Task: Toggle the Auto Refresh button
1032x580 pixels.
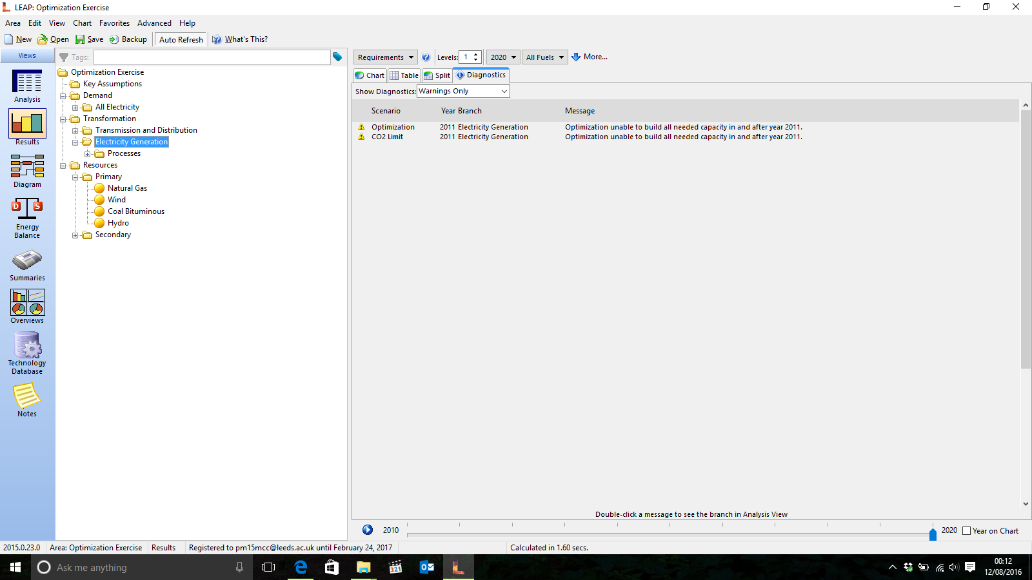Action: click(181, 39)
